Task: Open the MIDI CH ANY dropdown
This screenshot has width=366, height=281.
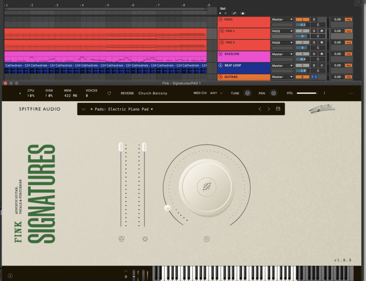Action: coord(216,93)
